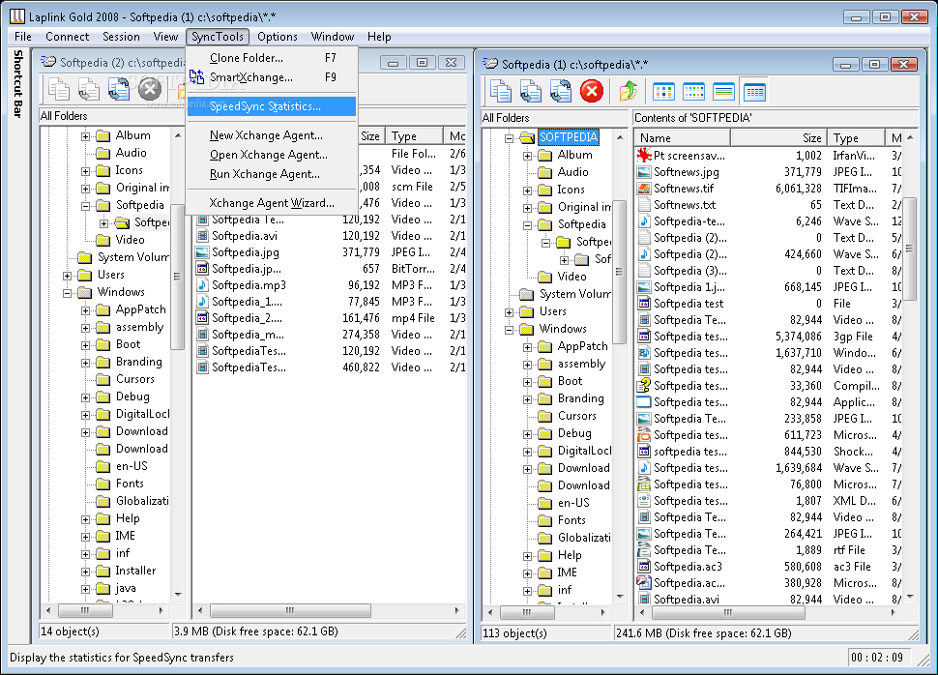Select Softpedia_2.... mp4 file row
Viewport: 938px width, 675px height.
click(330, 318)
